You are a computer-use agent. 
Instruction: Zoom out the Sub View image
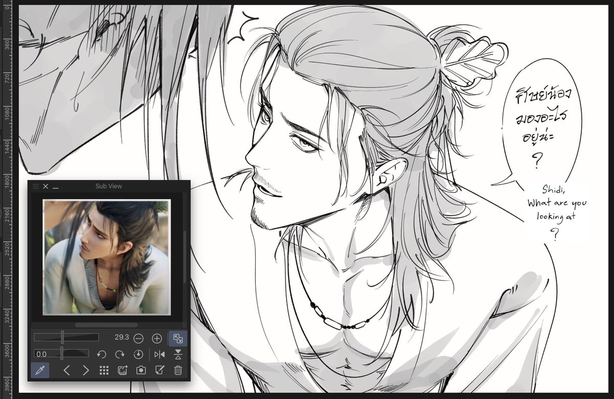(138, 338)
